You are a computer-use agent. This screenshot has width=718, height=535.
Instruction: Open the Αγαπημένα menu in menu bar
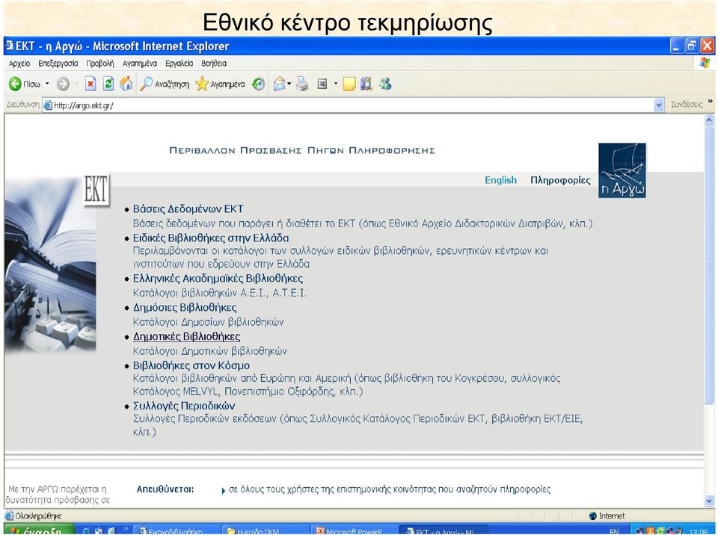pos(140,64)
